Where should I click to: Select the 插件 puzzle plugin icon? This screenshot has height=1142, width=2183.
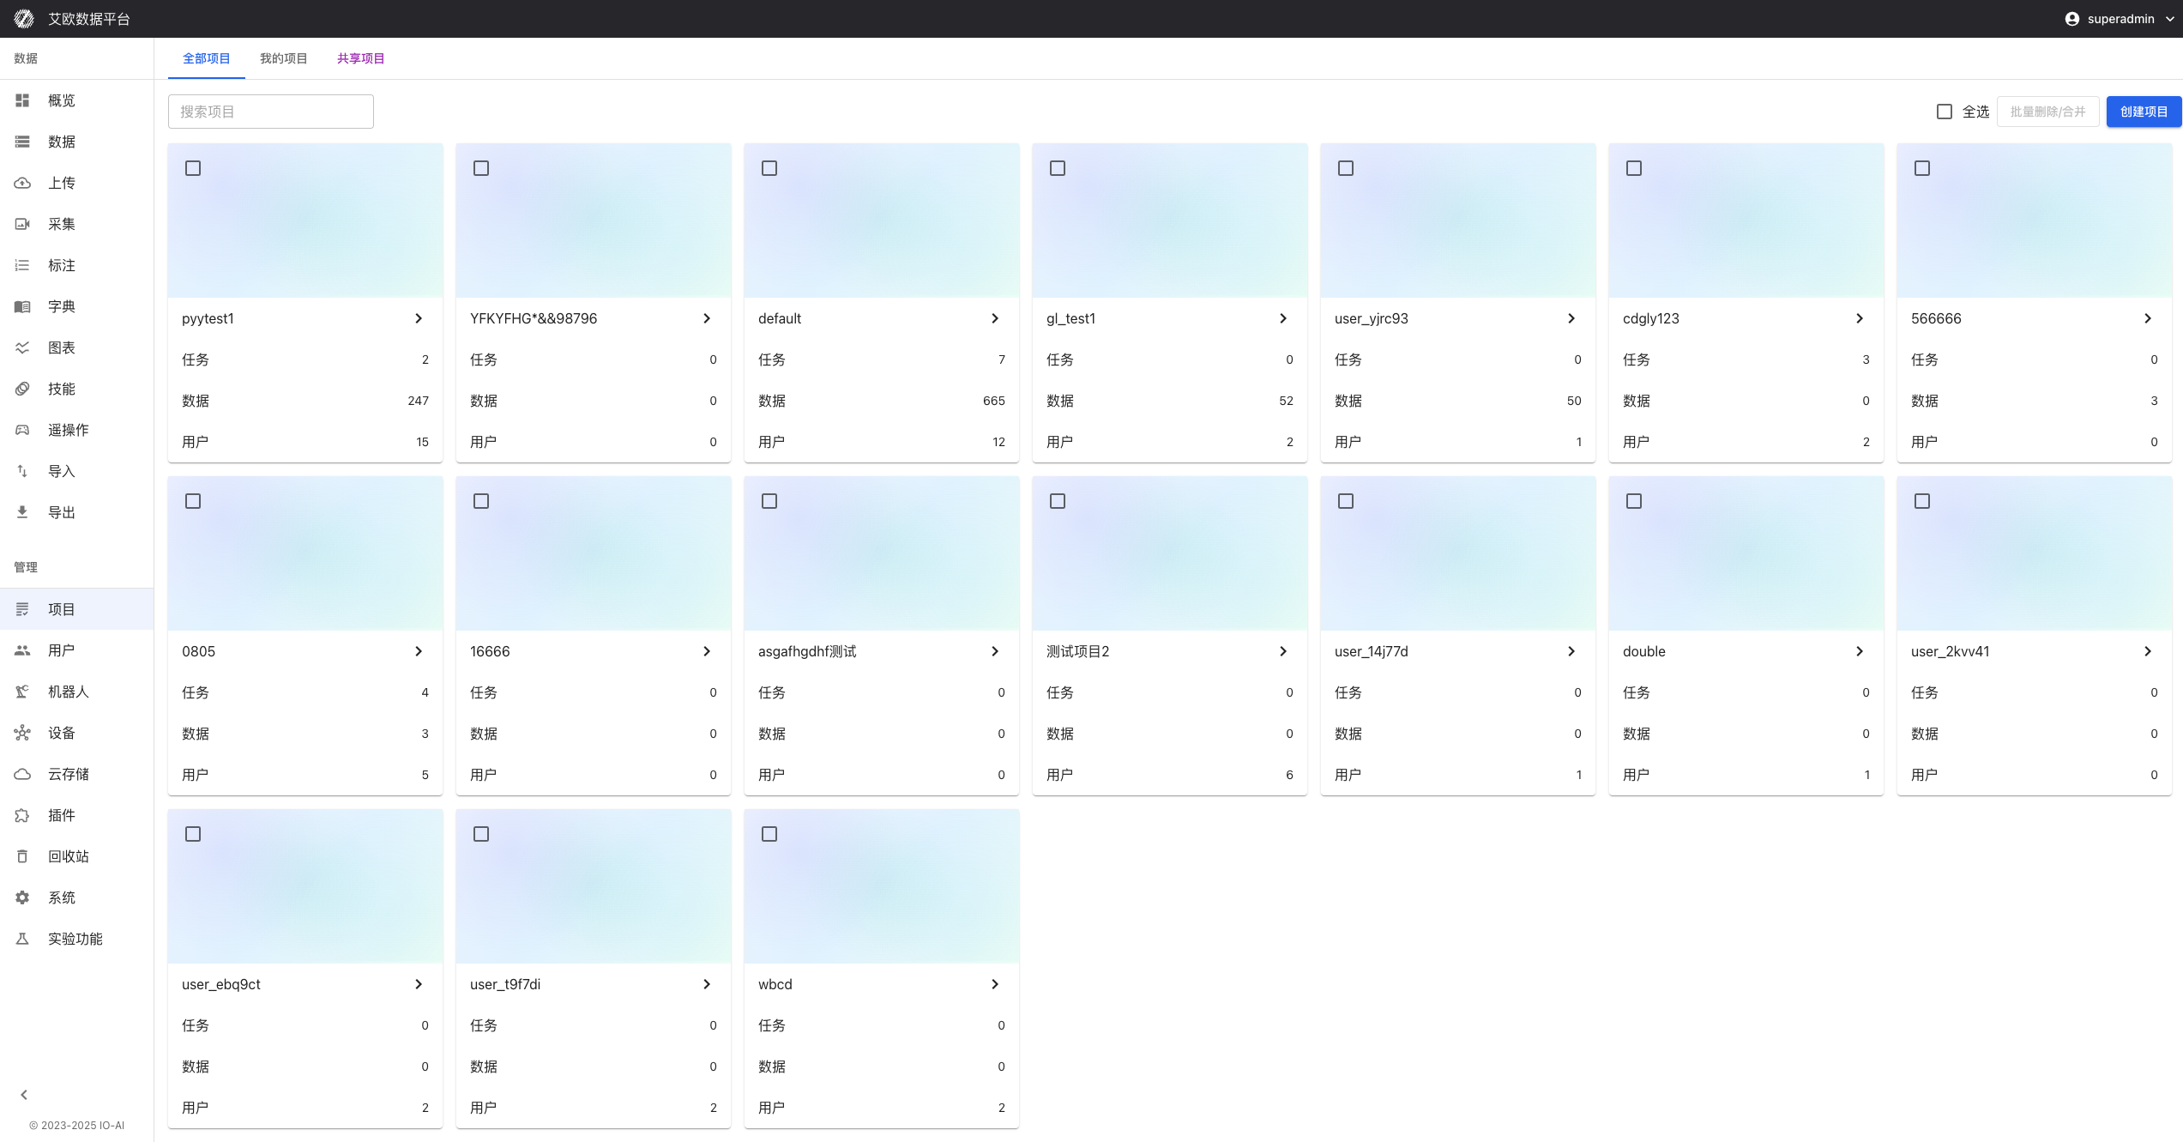(x=22, y=815)
